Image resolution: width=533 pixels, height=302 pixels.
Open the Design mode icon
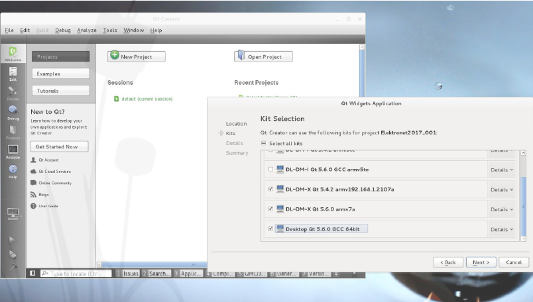13,93
